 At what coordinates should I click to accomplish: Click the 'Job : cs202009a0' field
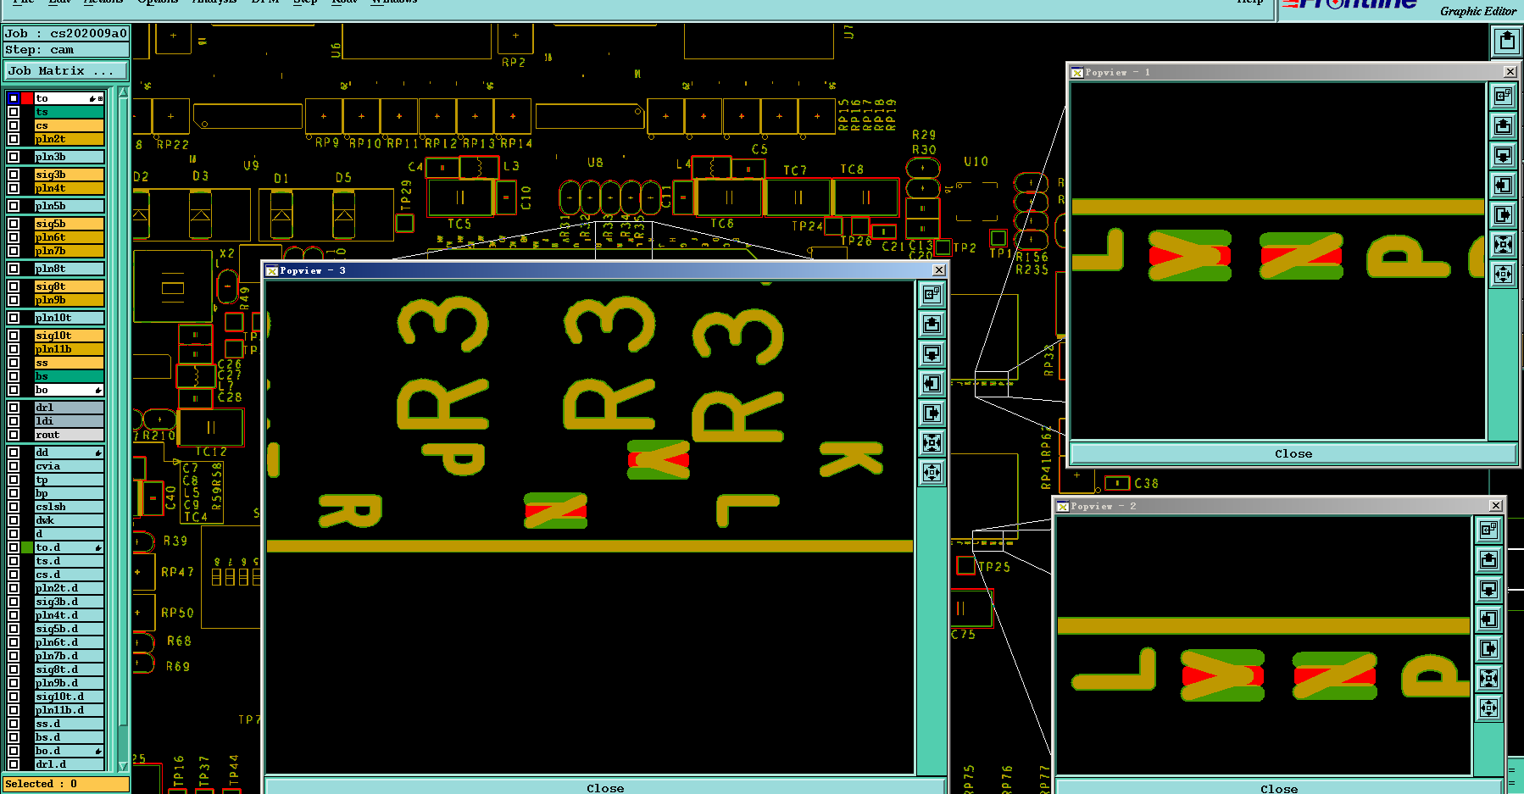coord(66,33)
